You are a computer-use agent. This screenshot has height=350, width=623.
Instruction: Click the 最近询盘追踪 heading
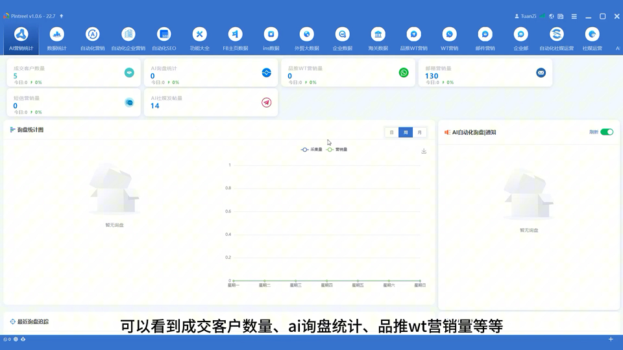(x=32, y=322)
